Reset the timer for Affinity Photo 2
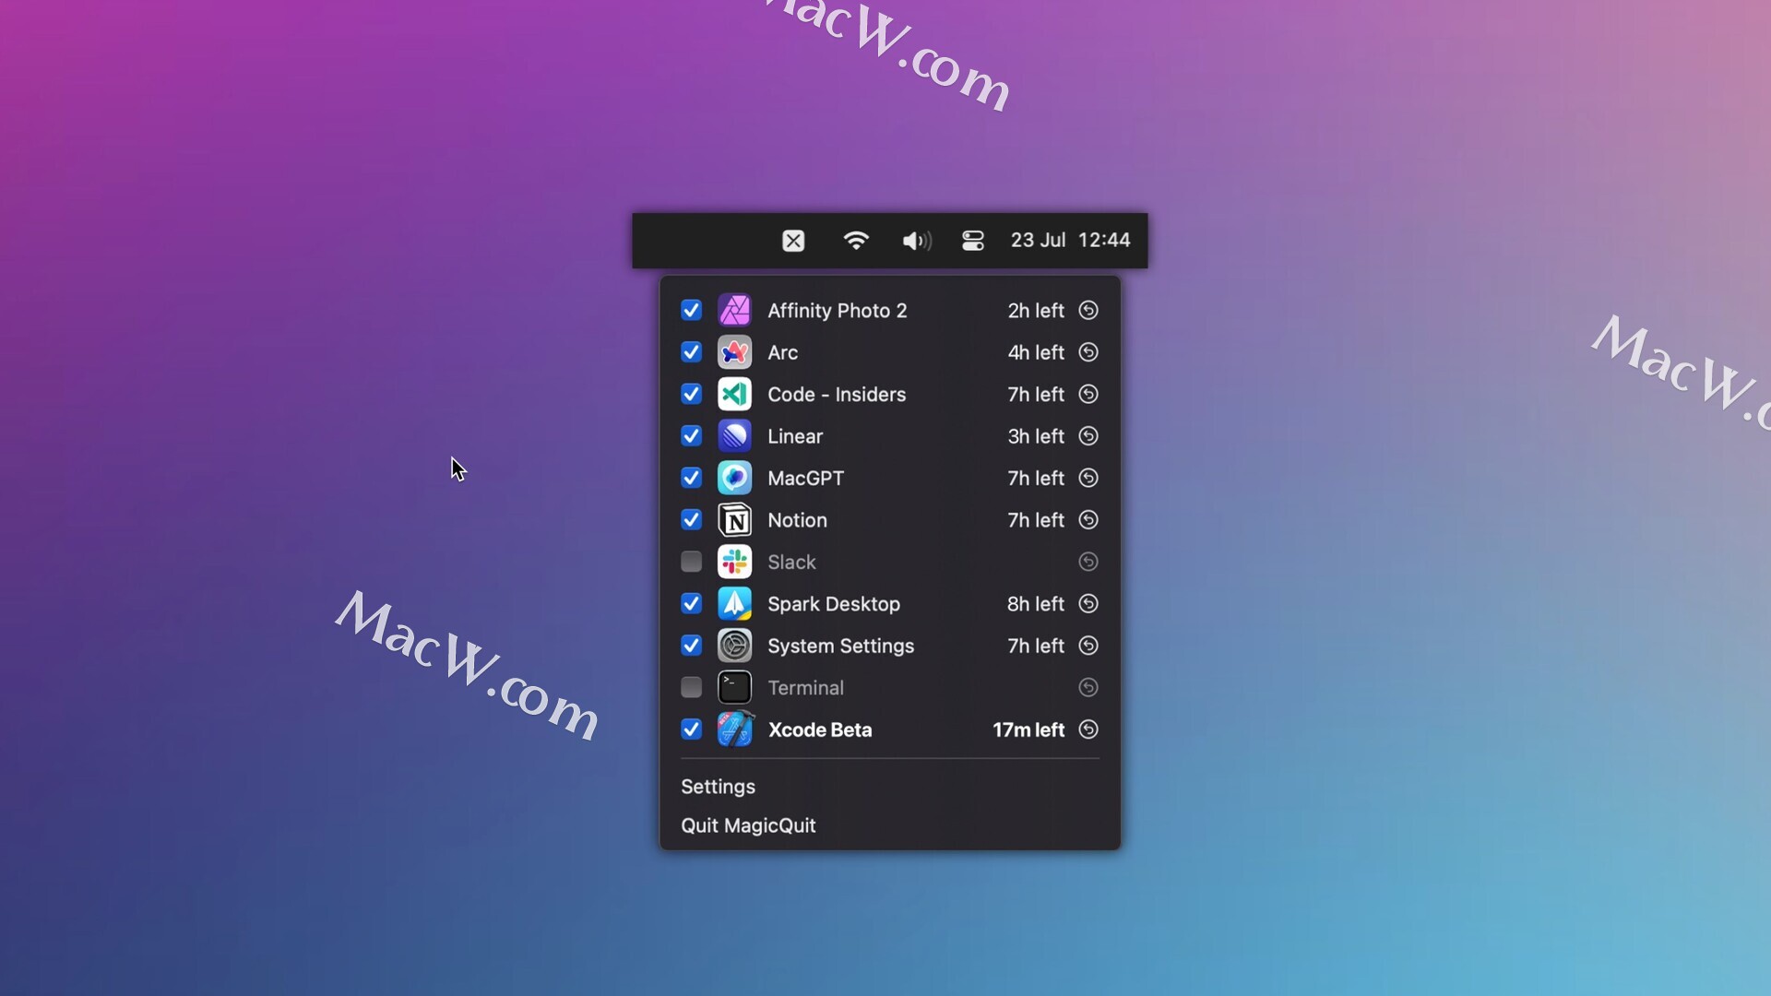The image size is (1771, 996). [1088, 311]
